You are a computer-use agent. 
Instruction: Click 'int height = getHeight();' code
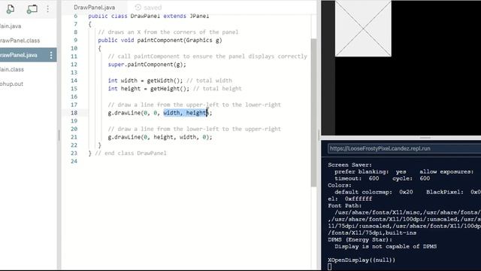coord(149,89)
